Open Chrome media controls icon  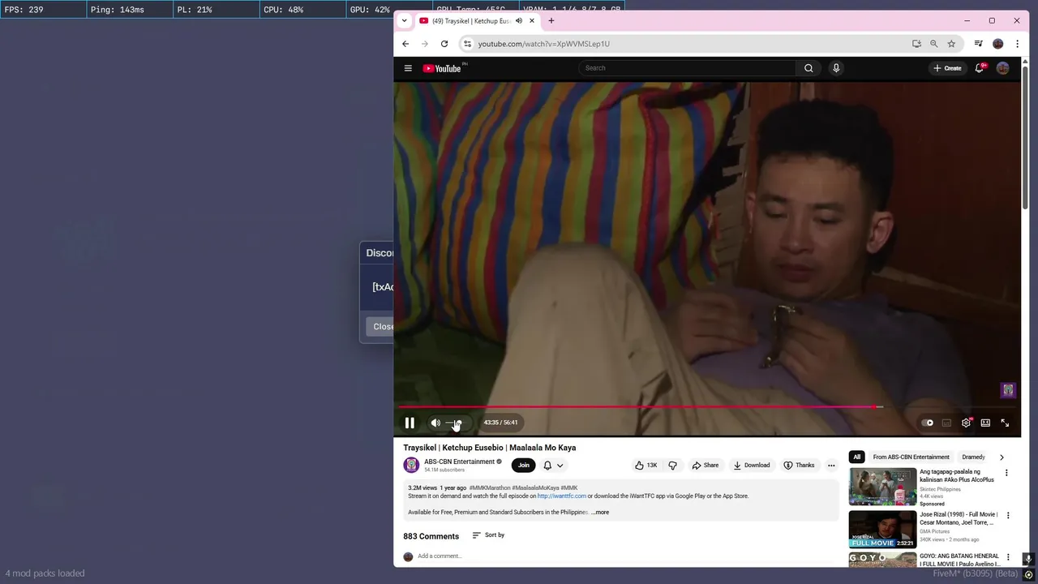pos(979,44)
